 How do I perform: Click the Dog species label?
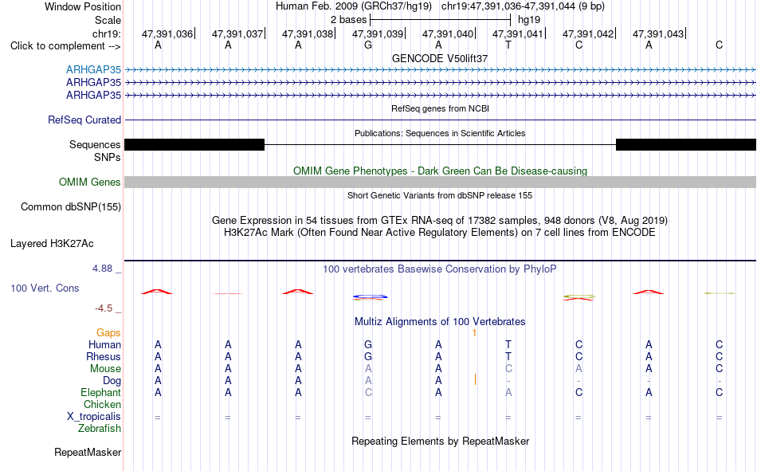tap(112, 381)
